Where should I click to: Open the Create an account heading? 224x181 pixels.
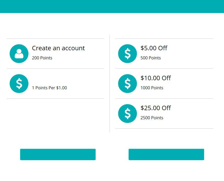[58, 48]
